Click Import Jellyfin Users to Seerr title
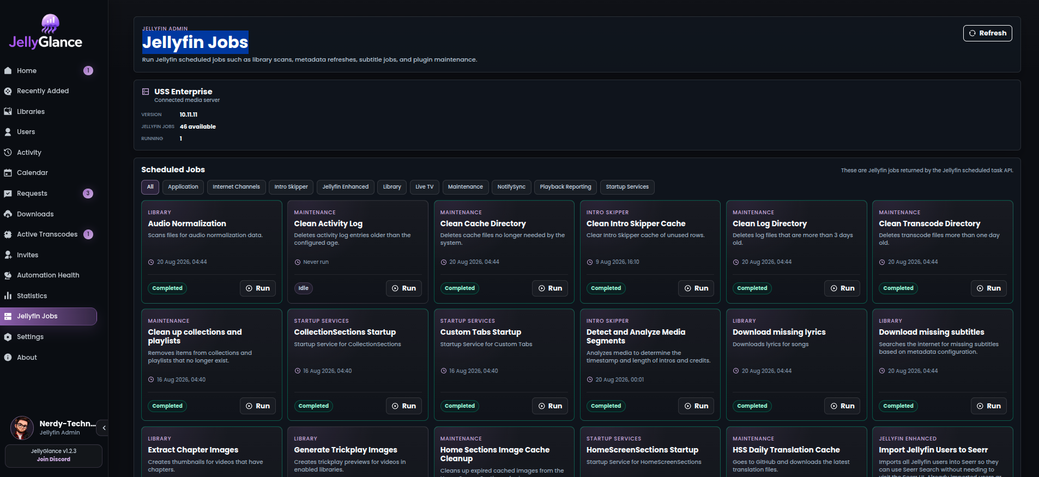The width and height of the screenshot is (1039, 477). [933, 450]
